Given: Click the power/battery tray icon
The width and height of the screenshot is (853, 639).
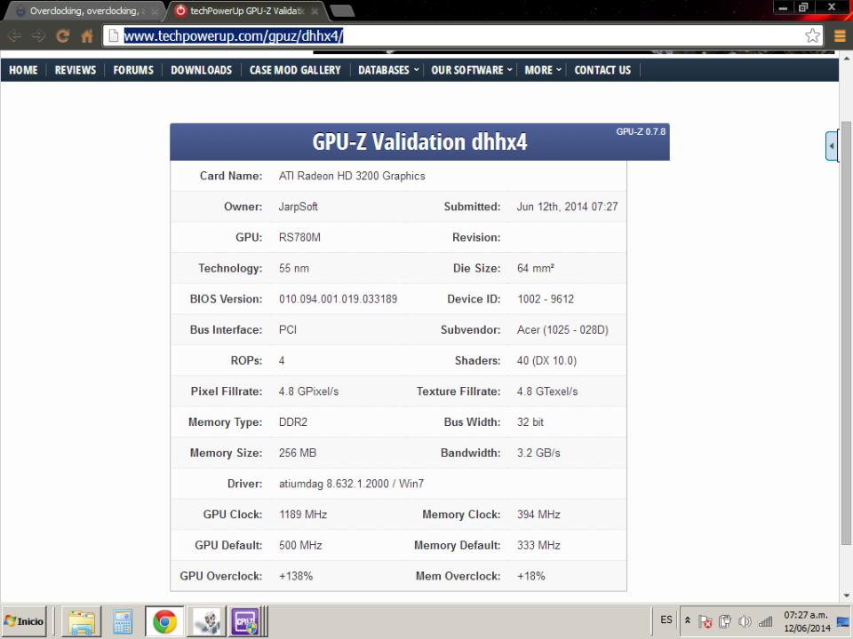Looking at the screenshot, I should coord(725,621).
